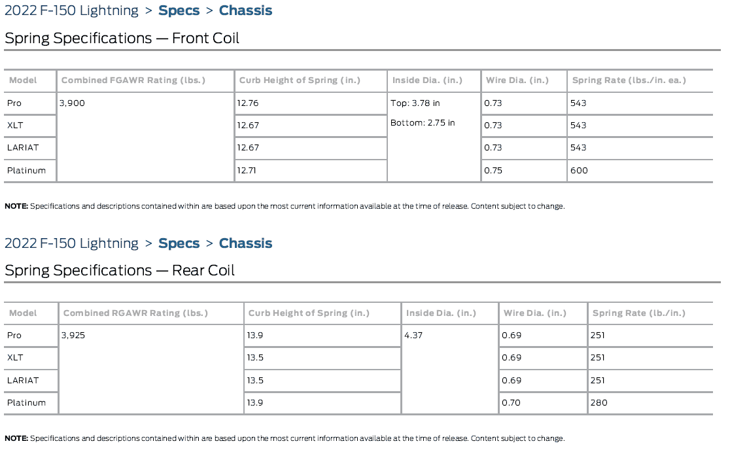The height and width of the screenshot is (452, 730).
Task: Click the top 2022 F-150 Lightning breadcrumb
Action: [71, 10]
